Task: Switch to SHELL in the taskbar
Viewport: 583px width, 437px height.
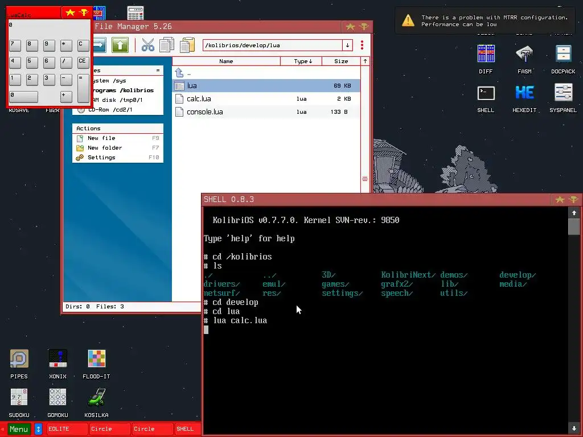Action: click(x=188, y=429)
